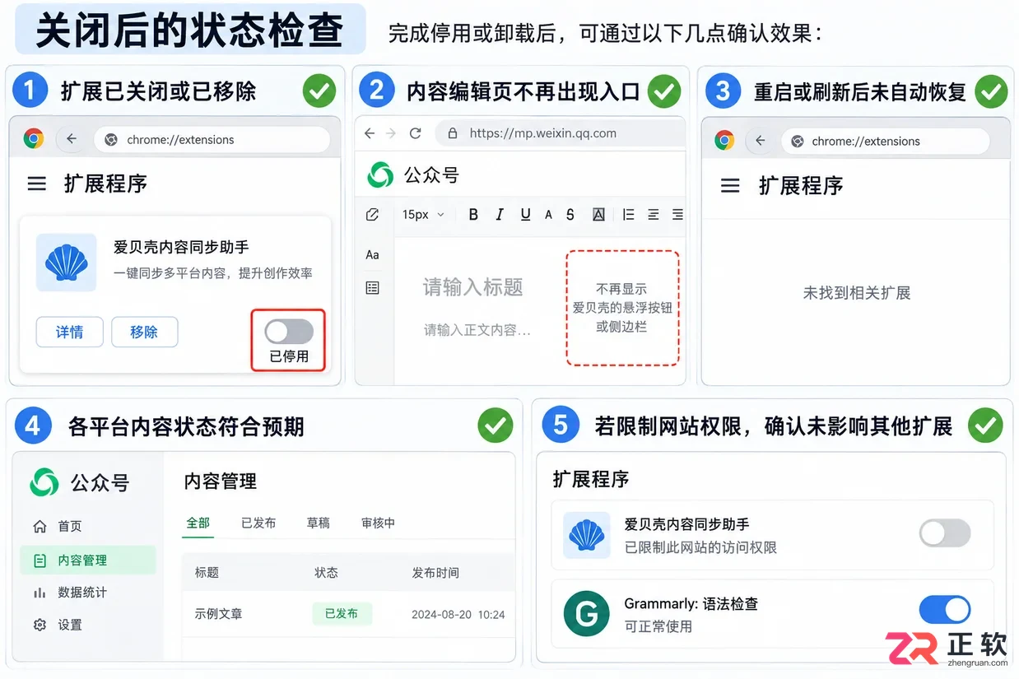Viewport: 1019px width, 679px height.
Task: Click the 未找到相关扩展 message
Action: pos(857,293)
